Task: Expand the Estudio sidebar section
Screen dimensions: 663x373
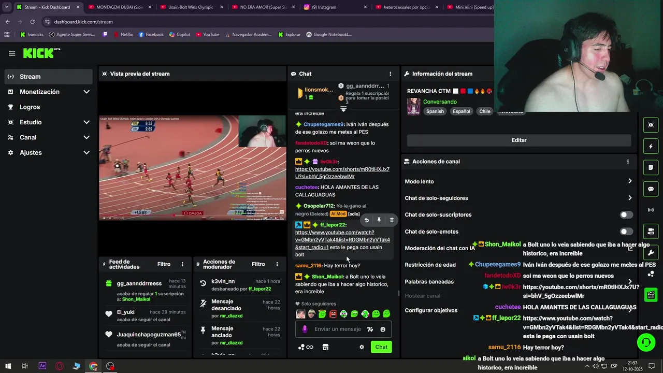Action: [x=49, y=122]
